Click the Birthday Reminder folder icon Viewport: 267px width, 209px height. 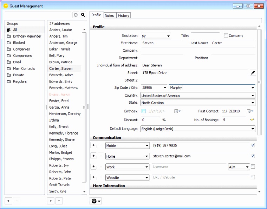(8, 36)
